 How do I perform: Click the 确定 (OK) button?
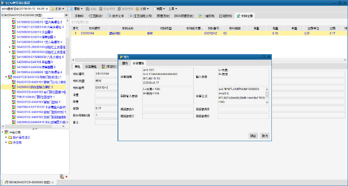[x=253, y=136]
